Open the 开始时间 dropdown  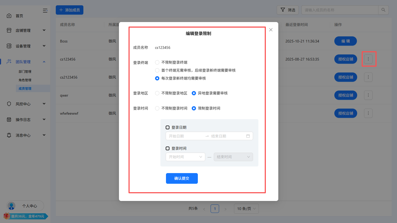[x=185, y=157]
